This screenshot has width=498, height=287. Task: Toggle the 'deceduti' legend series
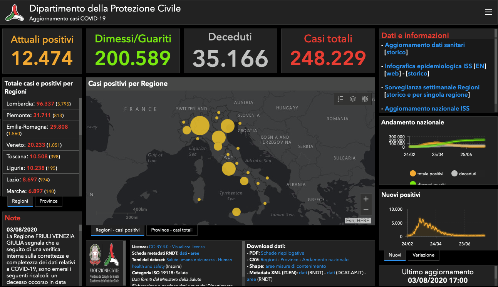point(454,174)
